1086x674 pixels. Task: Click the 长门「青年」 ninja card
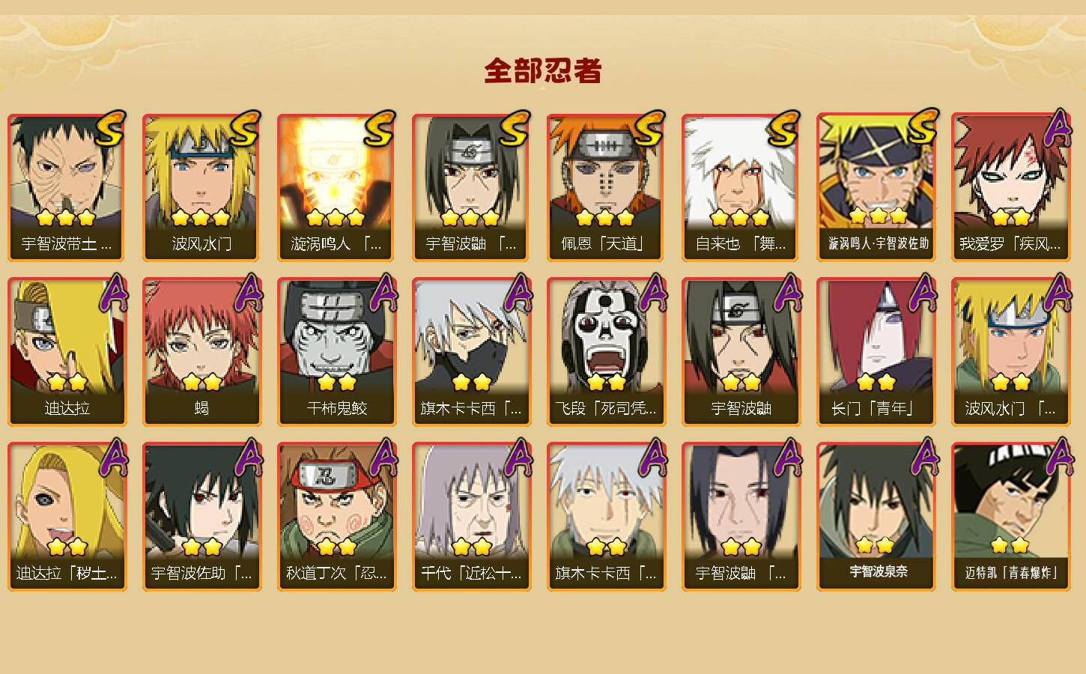(876, 352)
